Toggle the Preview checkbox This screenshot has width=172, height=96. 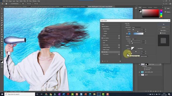pyautogui.click(x=161, y=33)
